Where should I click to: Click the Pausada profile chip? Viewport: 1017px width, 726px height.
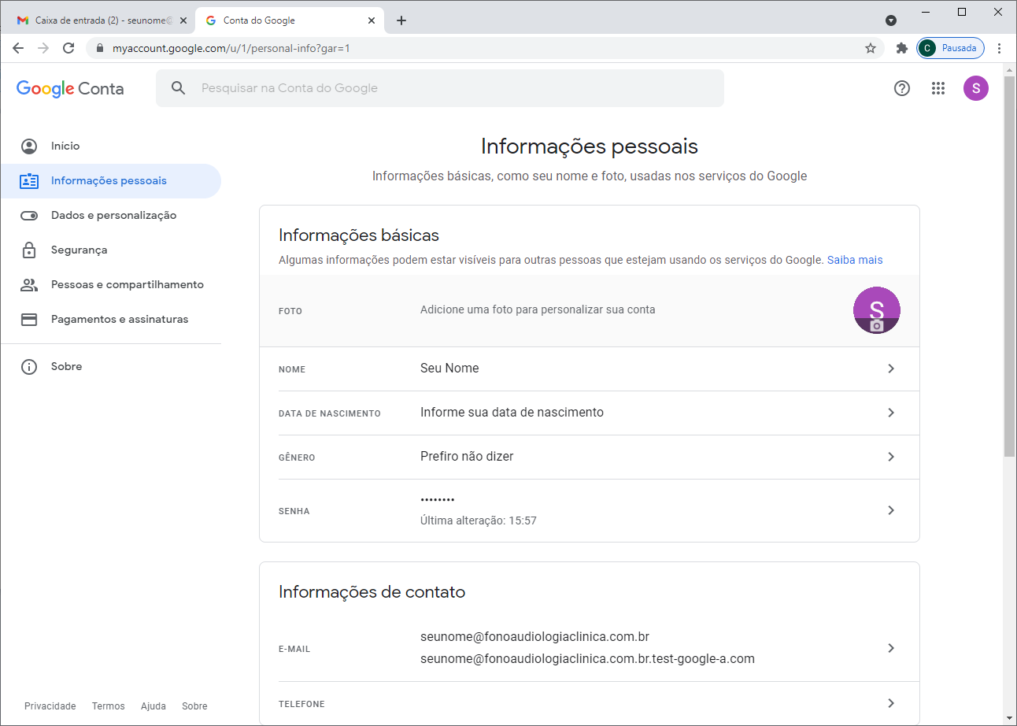pos(951,48)
